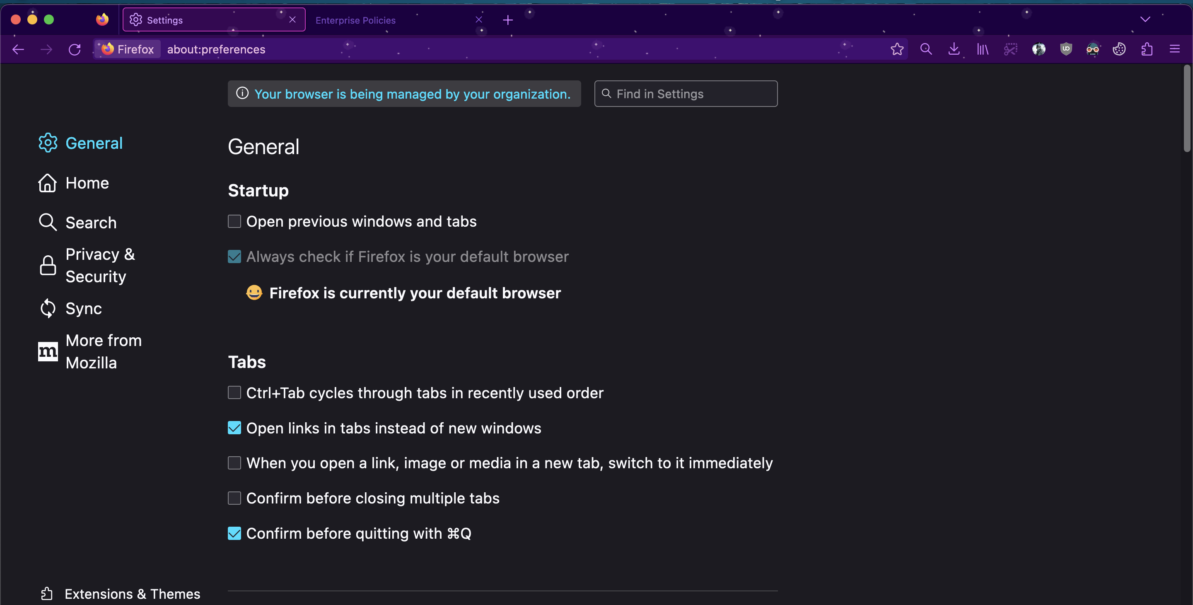Expand the search within page magnifier
The height and width of the screenshot is (605, 1193).
[926, 49]
